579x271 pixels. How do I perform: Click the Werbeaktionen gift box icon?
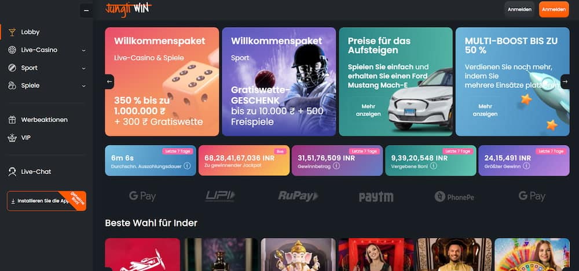[x=12, y=120]
